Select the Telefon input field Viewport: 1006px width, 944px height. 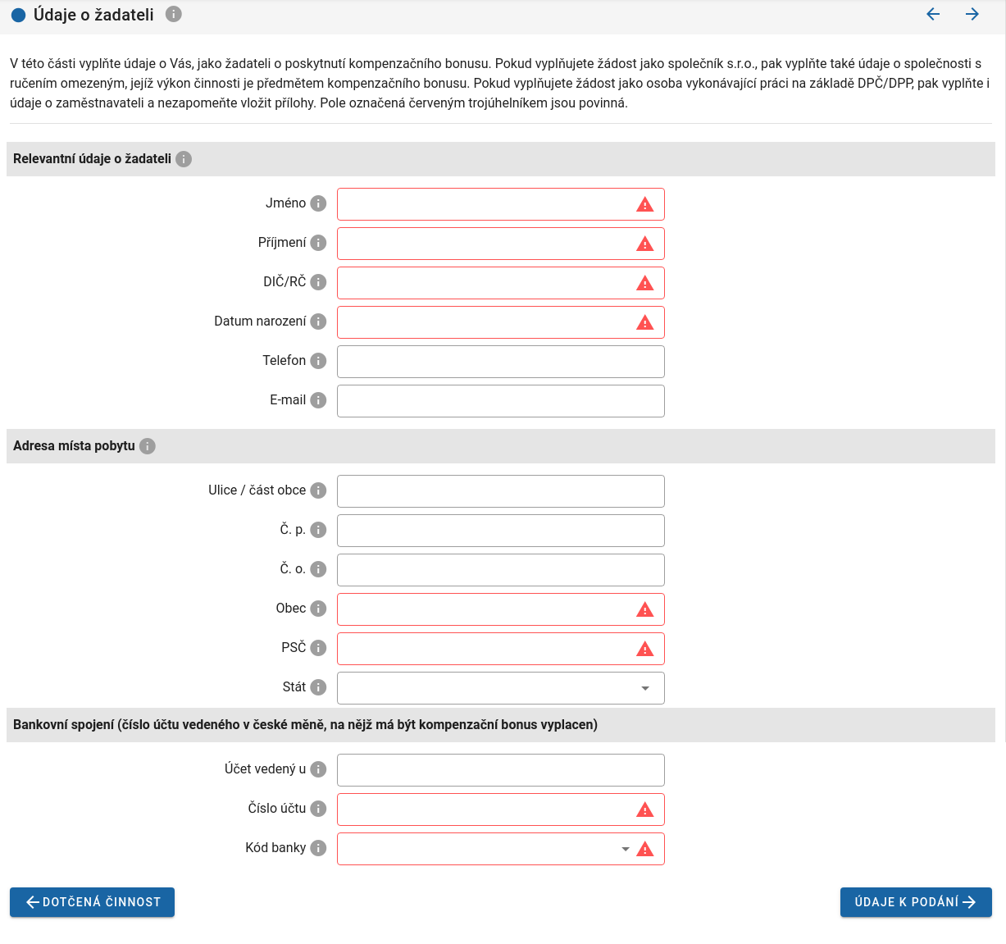(x=500, y=362)
